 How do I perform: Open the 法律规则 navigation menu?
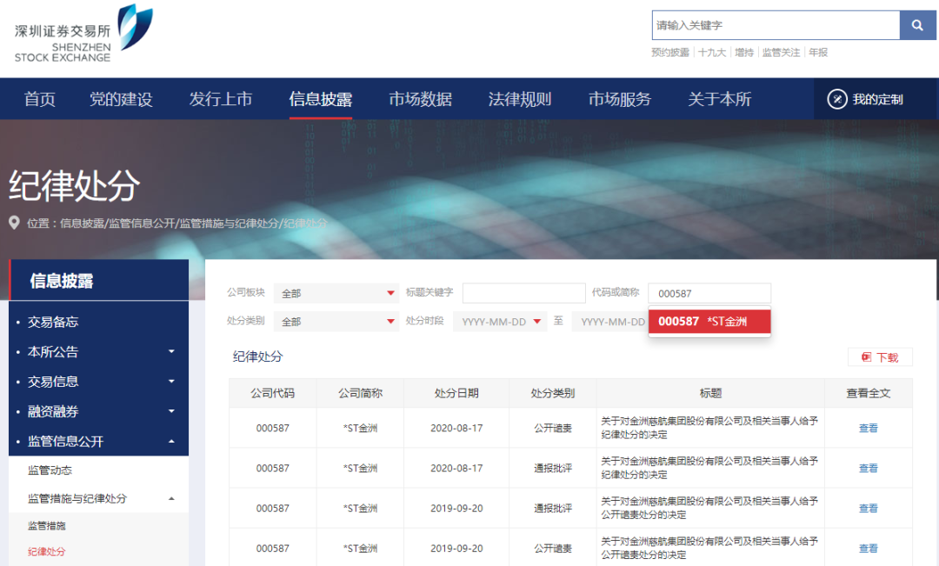point(520,100)
